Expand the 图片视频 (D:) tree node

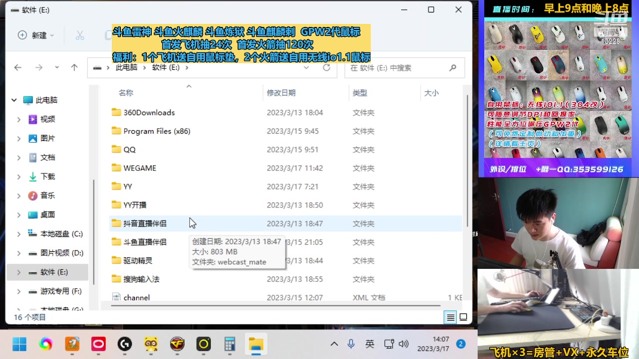point(19,253)
